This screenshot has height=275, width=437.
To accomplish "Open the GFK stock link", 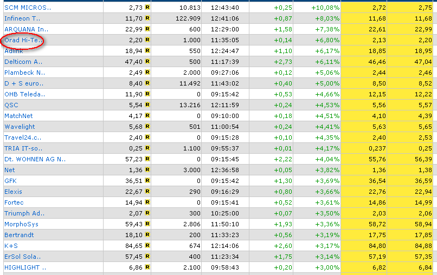I will coord(10,181).
